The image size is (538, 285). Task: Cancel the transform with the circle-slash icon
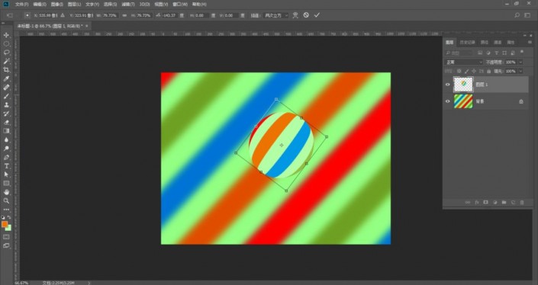[x=306, y=15]
